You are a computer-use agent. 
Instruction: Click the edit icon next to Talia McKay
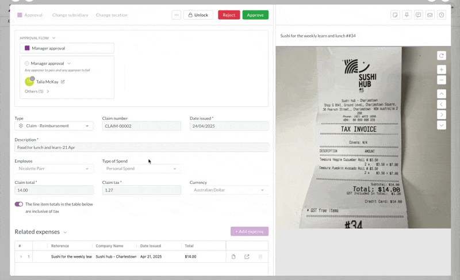(63, 82)
